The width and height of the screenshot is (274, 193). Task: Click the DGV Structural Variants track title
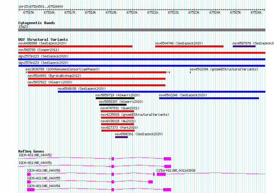click(43, 40)
